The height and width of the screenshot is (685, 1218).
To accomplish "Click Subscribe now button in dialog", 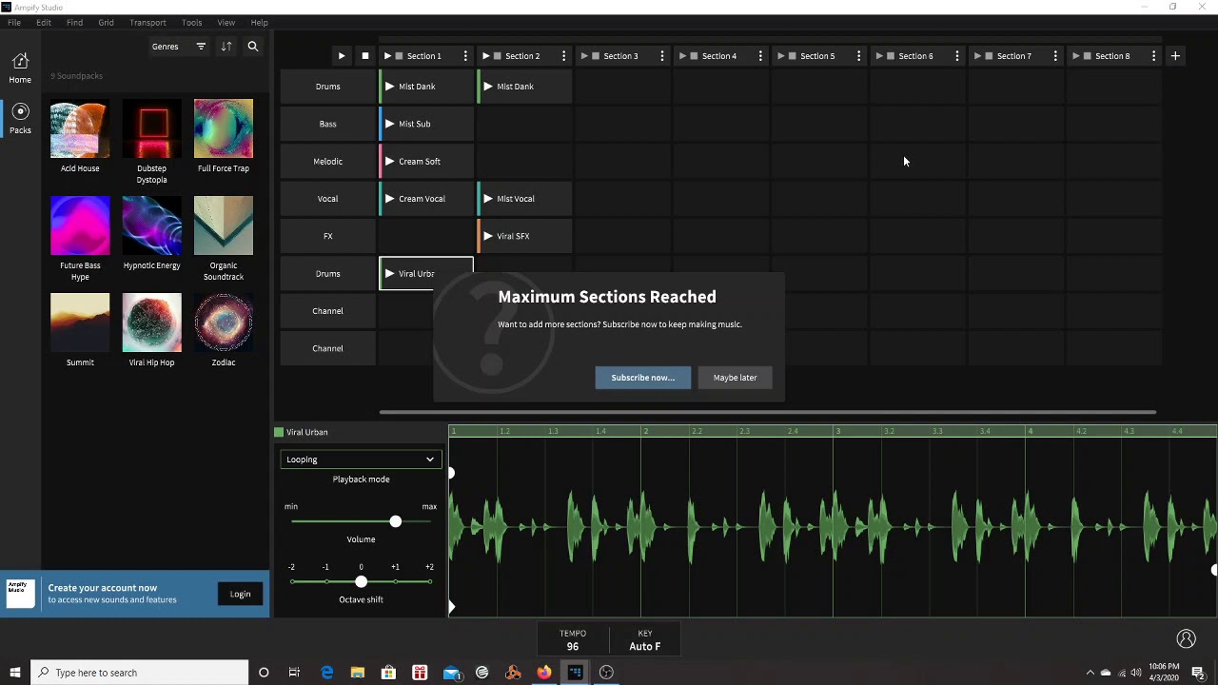I will click(x=643, y=378).
